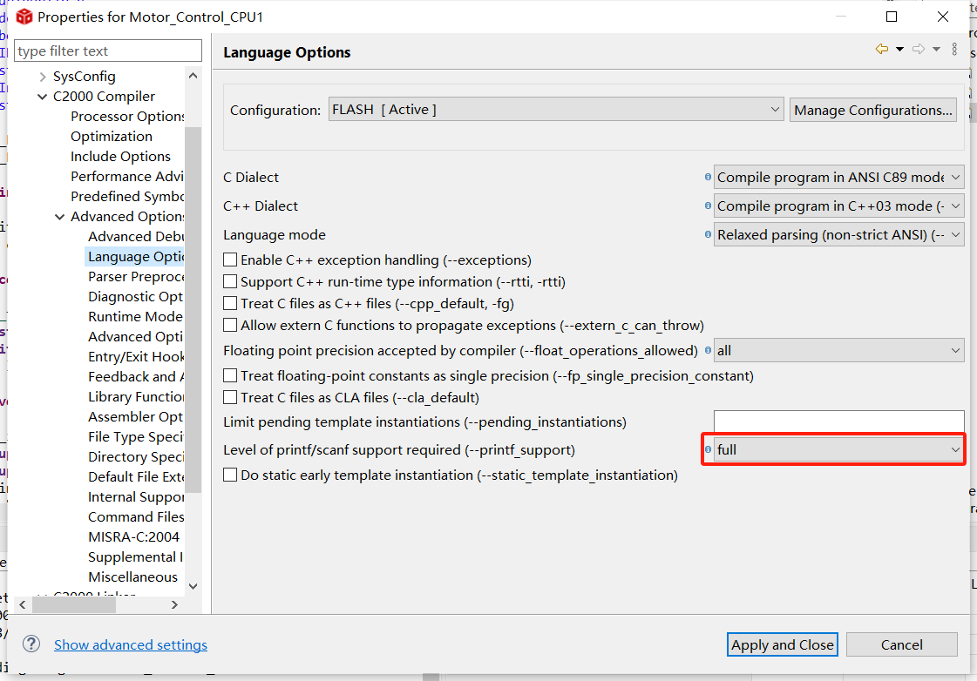Select Miscellaneous in tree
This screenshot has width=977, height=681.
(x=132, y=577)
